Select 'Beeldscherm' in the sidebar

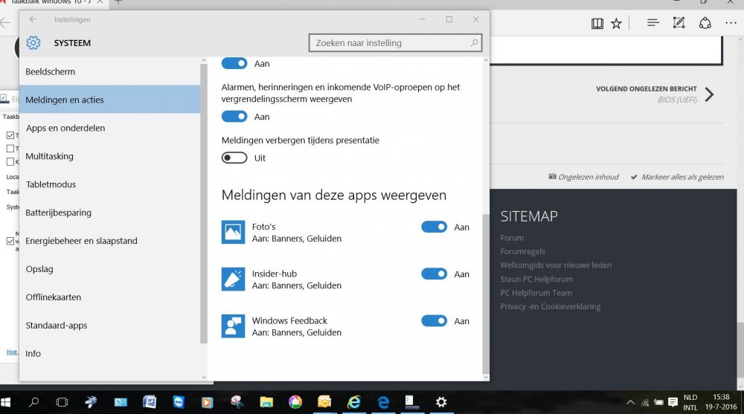[x=51, y=72]
